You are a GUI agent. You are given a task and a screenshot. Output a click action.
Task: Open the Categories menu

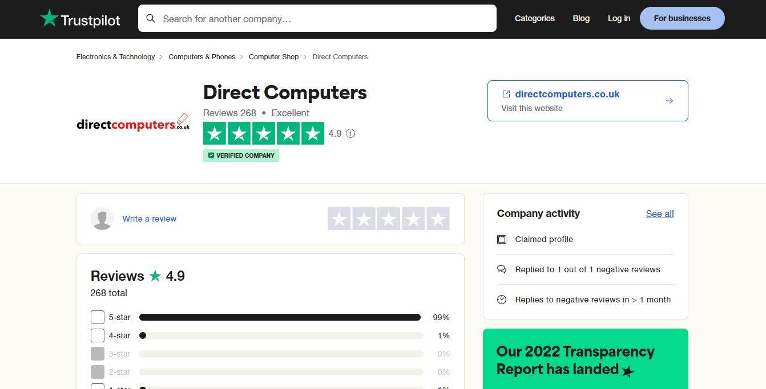[534, 18]
